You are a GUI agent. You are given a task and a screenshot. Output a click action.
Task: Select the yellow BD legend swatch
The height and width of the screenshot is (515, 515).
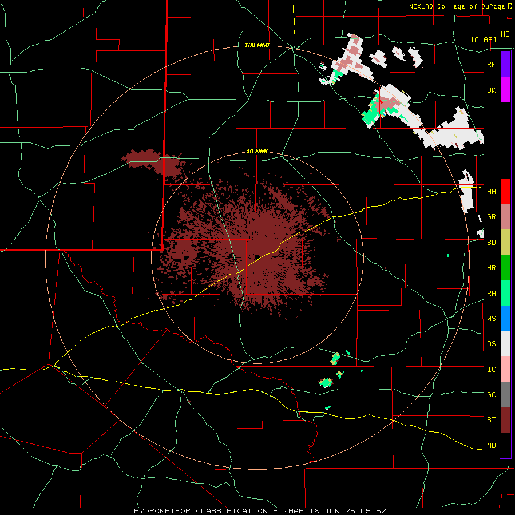click(505, 243)
